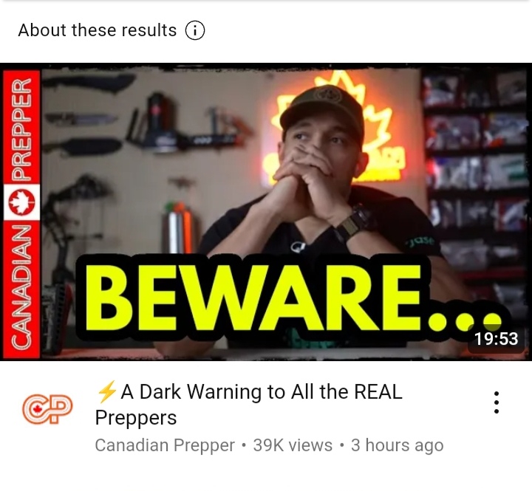Click the yellow BEWARE text on thumbnail
This screenshot has width=532, height=491.
tap(292, 297)
